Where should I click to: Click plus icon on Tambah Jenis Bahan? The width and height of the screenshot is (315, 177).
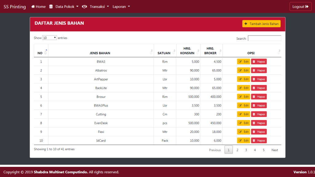pyautogui.click(x=246, y=24)
